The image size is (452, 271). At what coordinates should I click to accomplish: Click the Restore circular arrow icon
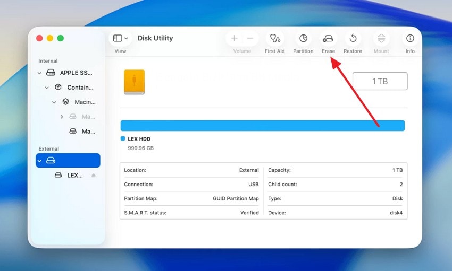(353, 38)
